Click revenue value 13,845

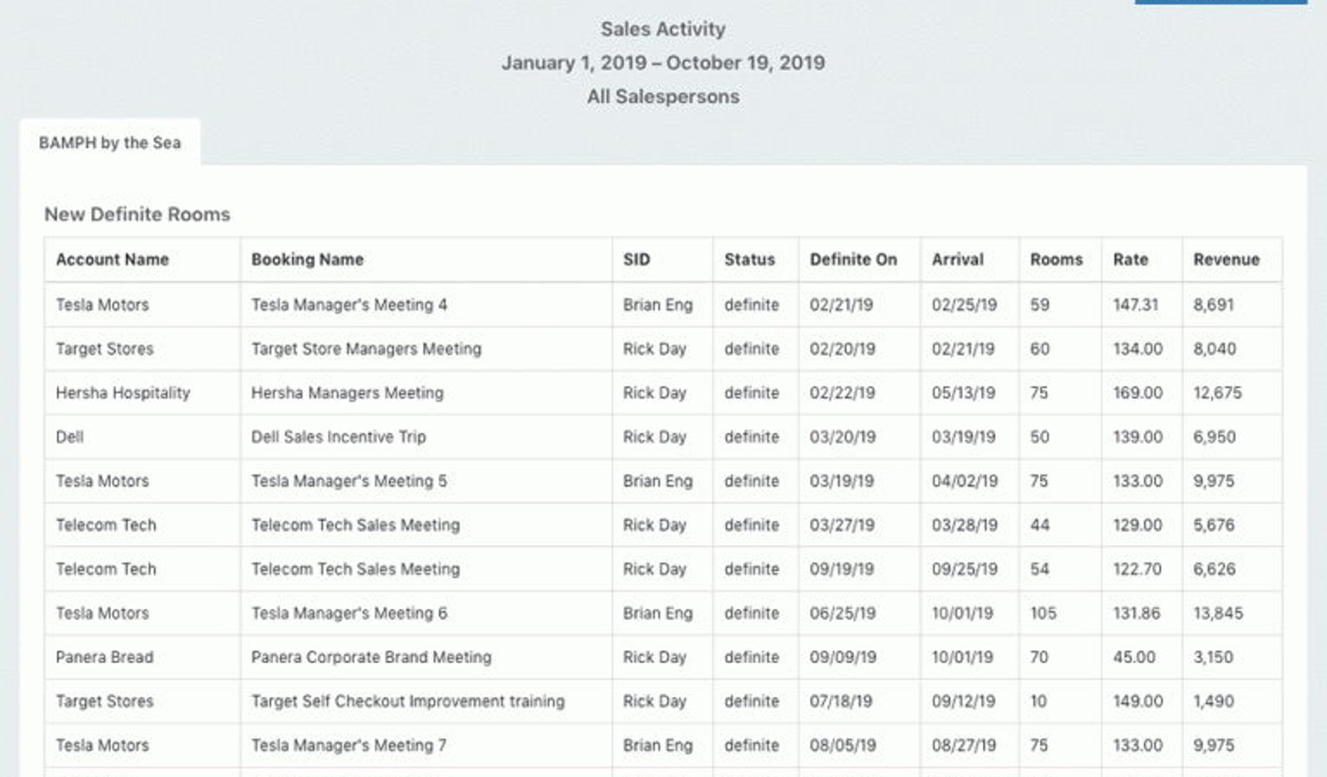pyautogui.click(x=1218, y=613)
